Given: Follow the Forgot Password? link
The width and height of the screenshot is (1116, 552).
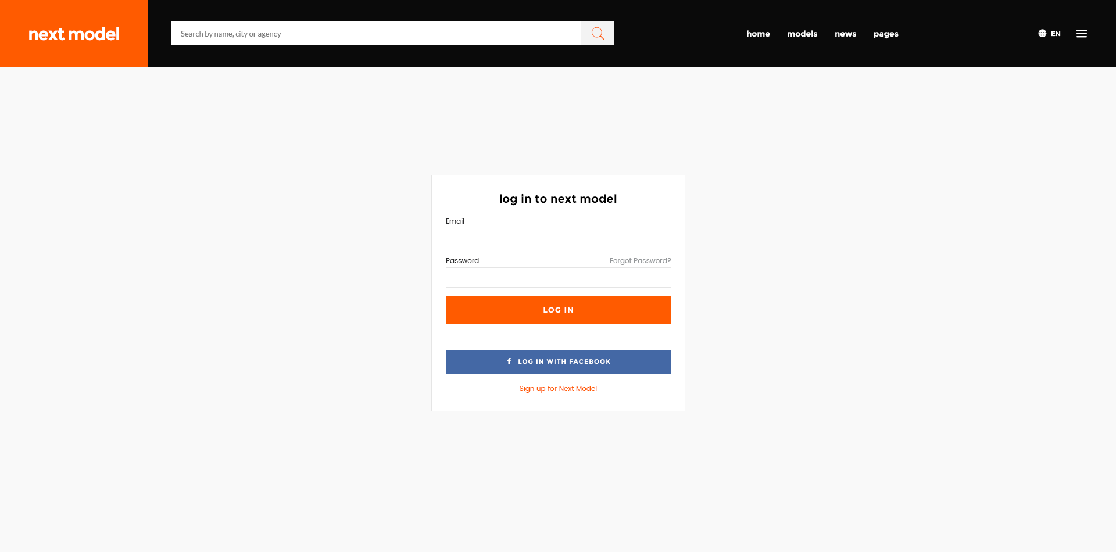Looking at the screenshot, I should pyautogui.click(x=640, y=261).
